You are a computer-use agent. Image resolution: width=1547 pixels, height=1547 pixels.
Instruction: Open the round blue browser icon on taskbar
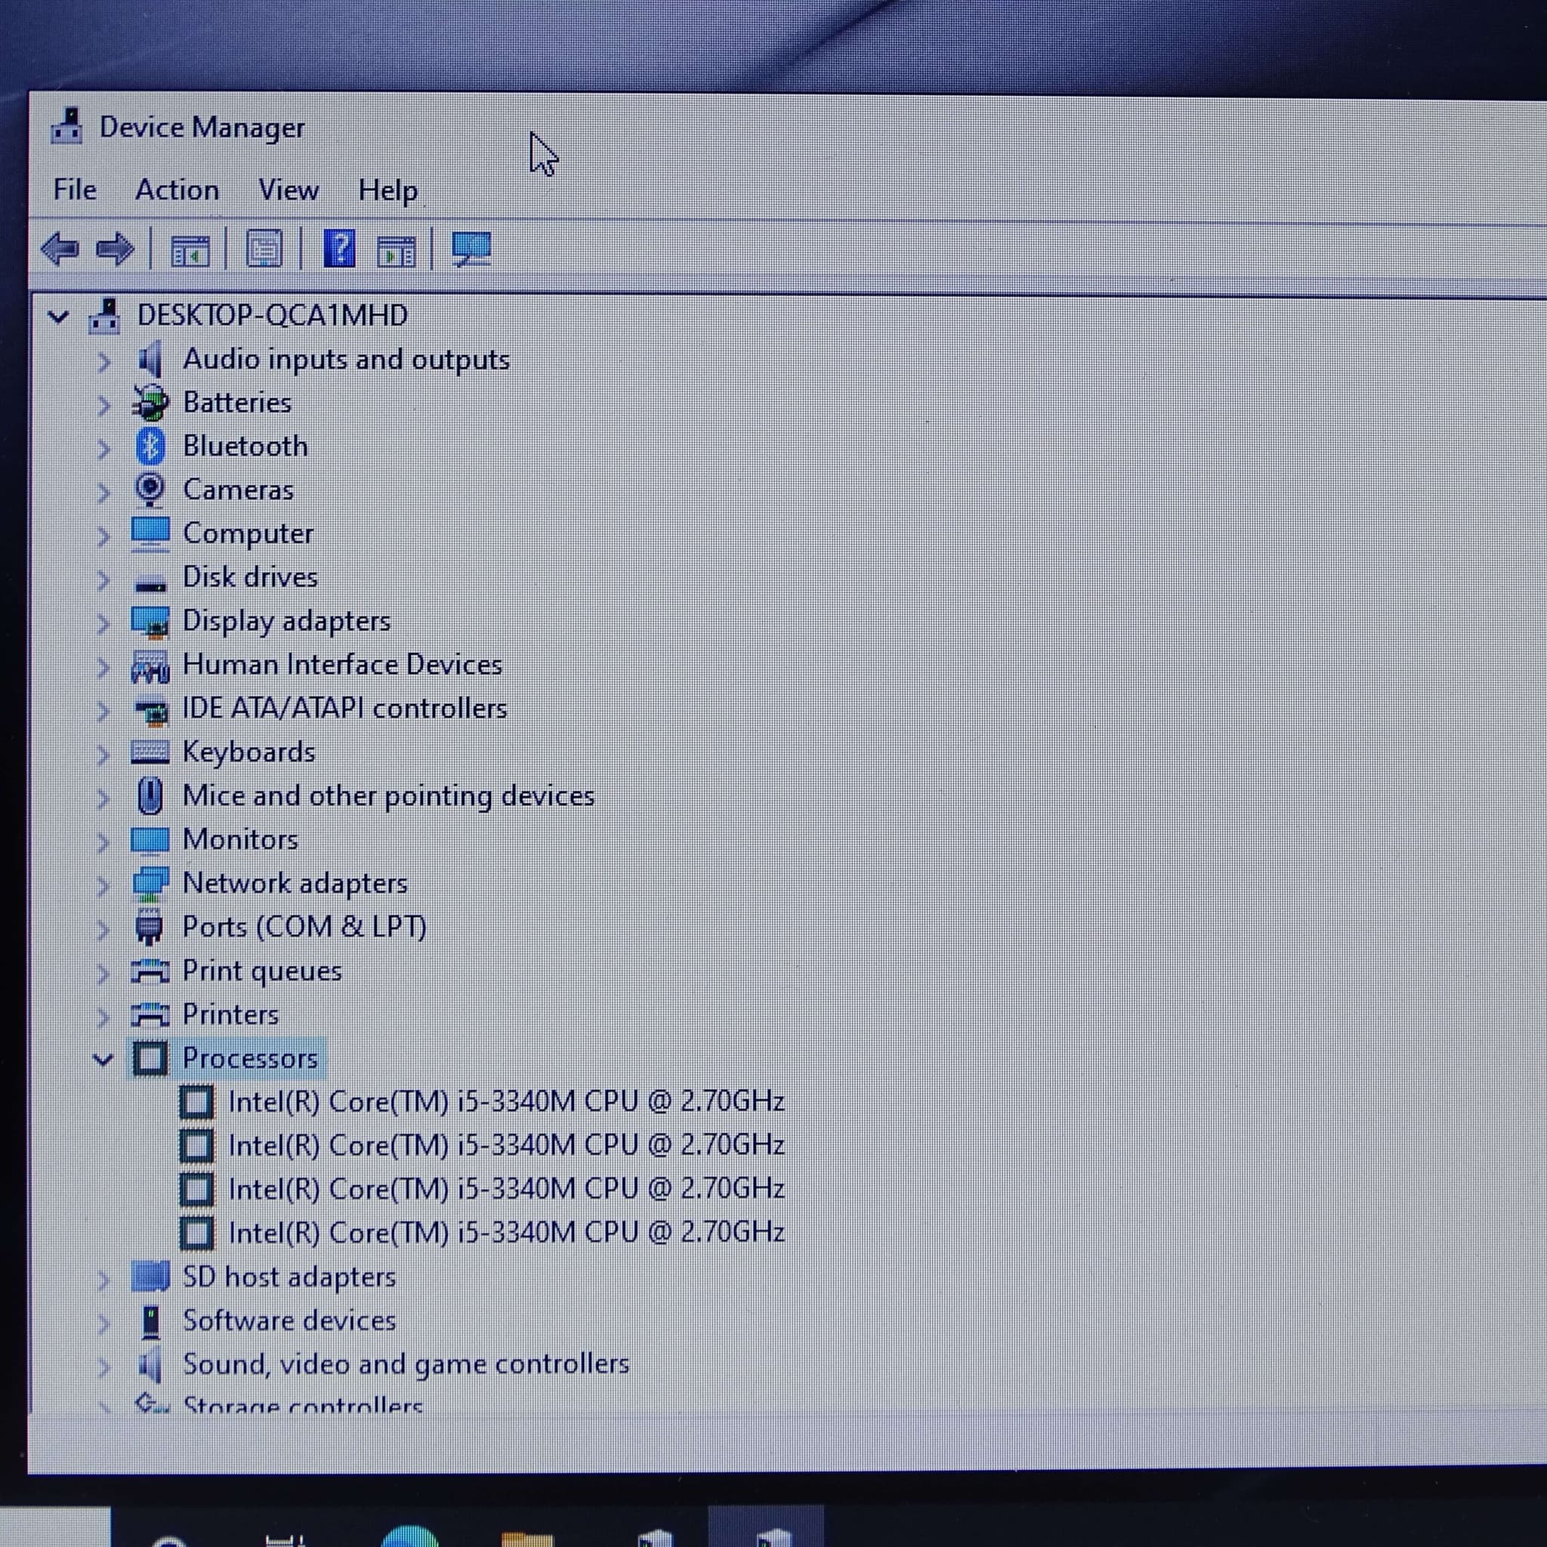pyautogui.click(x=410, y=1536)
